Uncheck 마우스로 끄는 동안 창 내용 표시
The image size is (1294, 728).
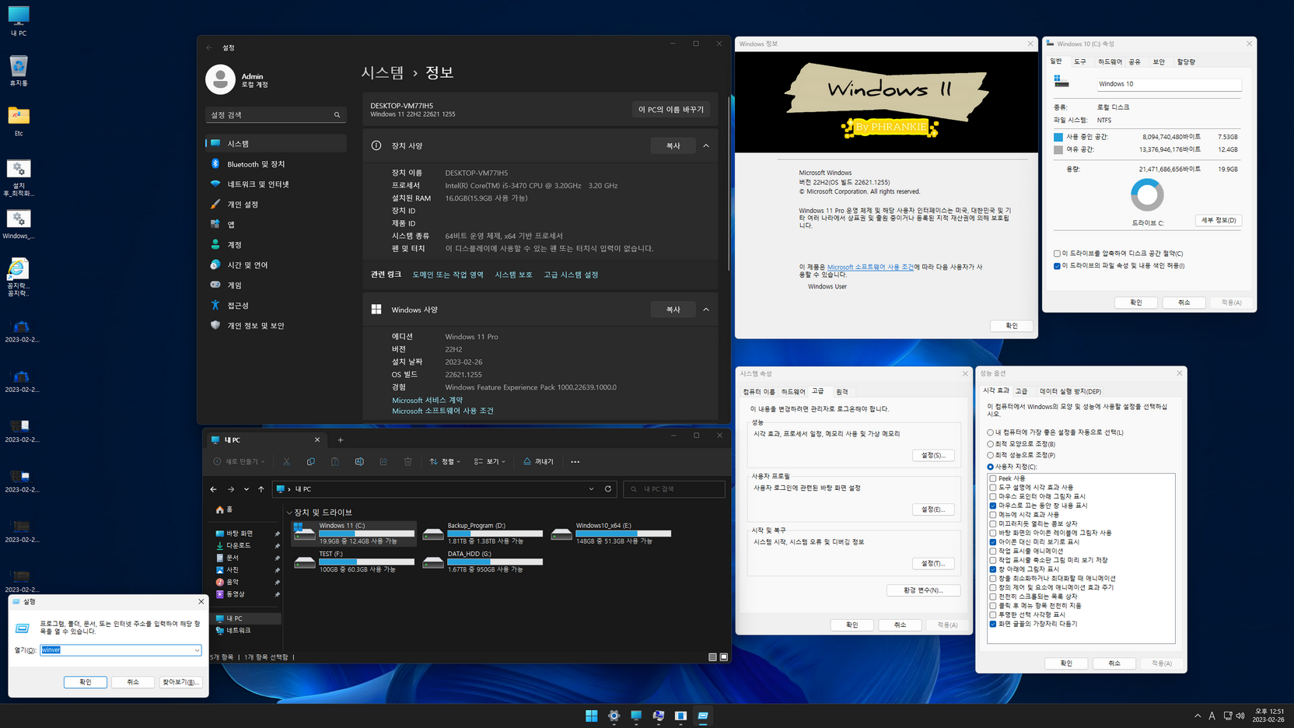(993, 506)
